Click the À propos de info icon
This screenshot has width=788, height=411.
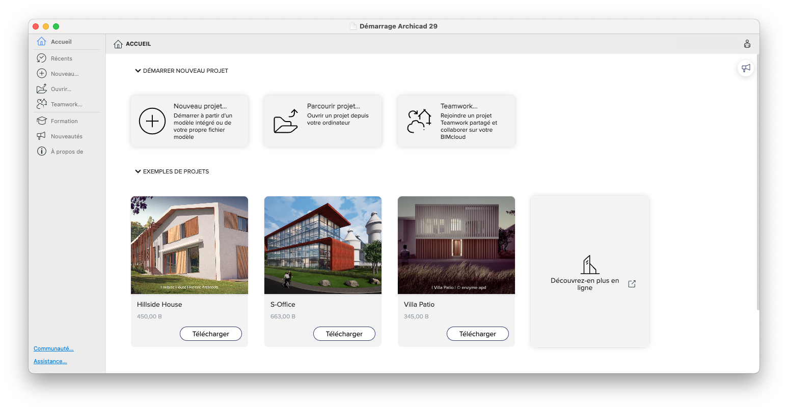point(42,151)
